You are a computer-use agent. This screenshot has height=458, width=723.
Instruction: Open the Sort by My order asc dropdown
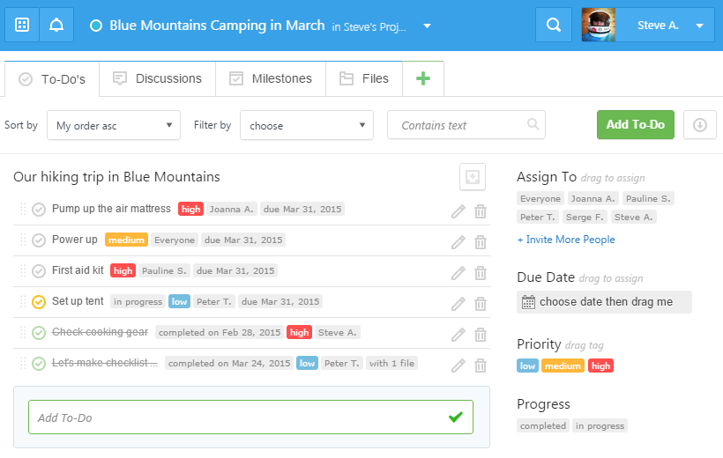114,125
